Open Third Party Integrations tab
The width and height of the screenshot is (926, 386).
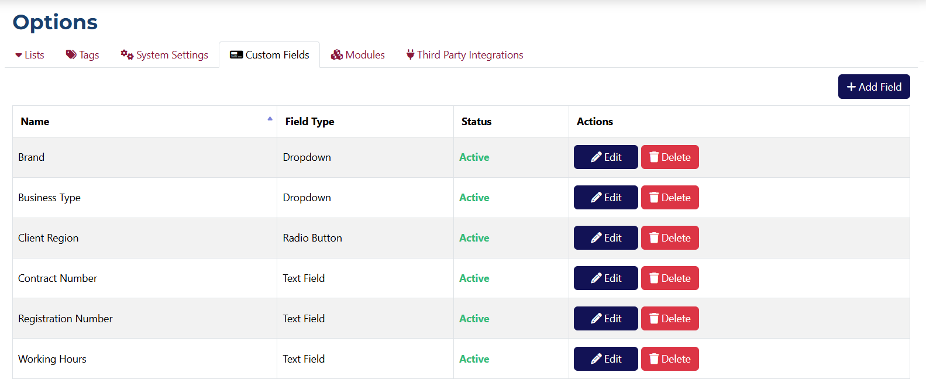(x=465, y=55)
